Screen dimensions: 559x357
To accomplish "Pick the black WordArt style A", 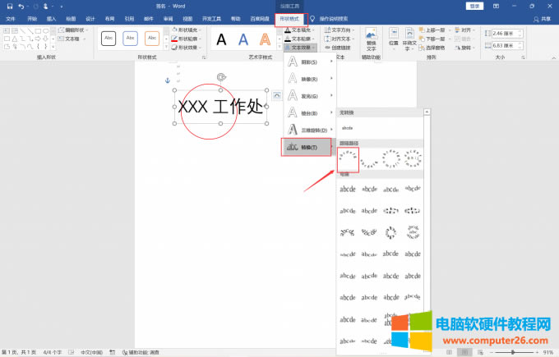I will click(x=221, y=39).
